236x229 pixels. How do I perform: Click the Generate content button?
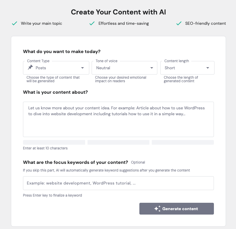click(x=176, y=208)
